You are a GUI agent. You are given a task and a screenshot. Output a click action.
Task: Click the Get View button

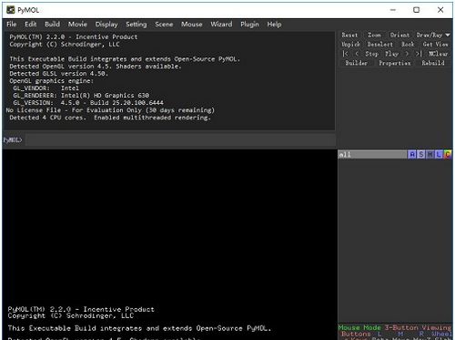[x=435, y=45]
